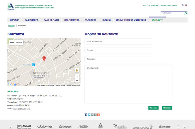Screen dimensions: 195x129
Task: Switch language via the EN flag icon
Action: (x=186, y=5)
